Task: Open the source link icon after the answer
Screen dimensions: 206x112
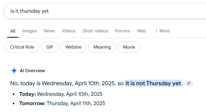Action: tap(189, 83)
